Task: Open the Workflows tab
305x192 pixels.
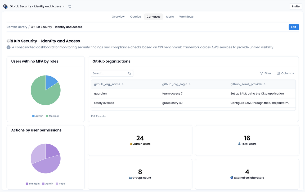Action: [186, 17]
